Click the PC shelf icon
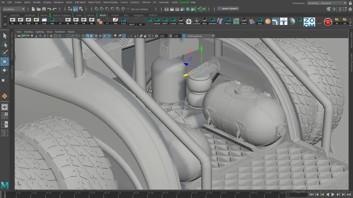The image size is (353, 198). 13,21
